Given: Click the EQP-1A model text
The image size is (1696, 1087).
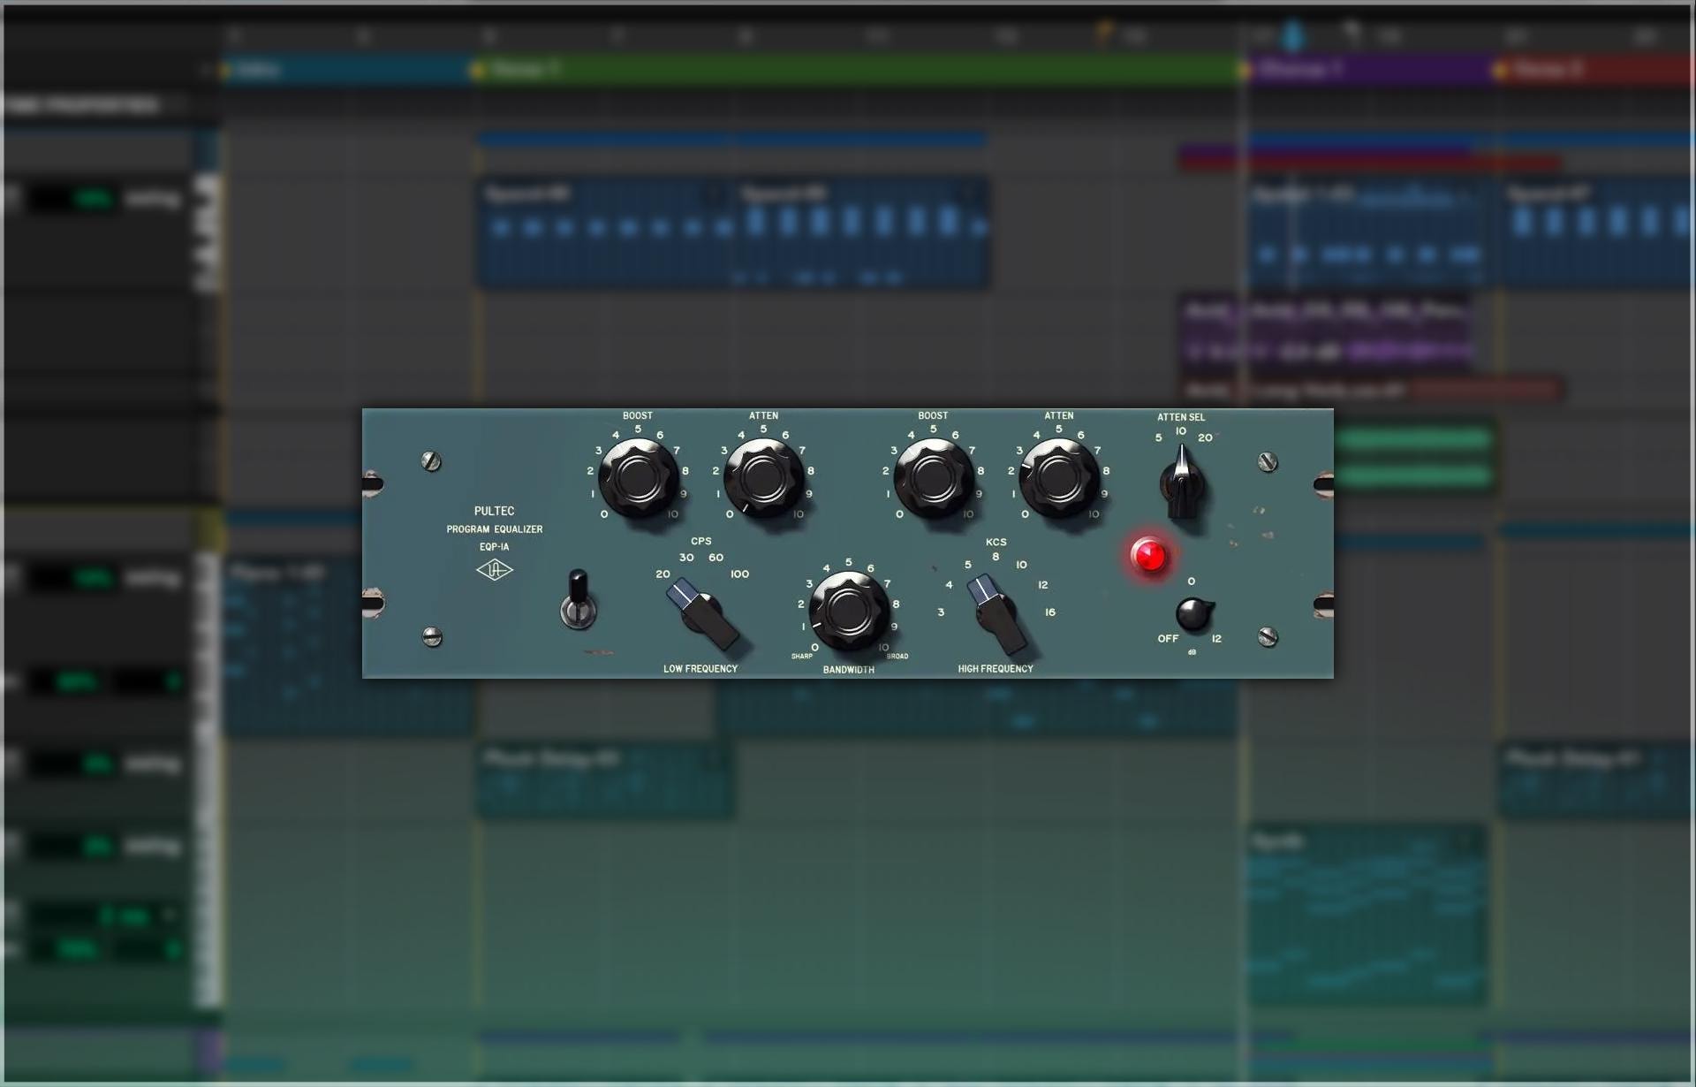Looking at the screenshot, I should (x=495, y=547).
